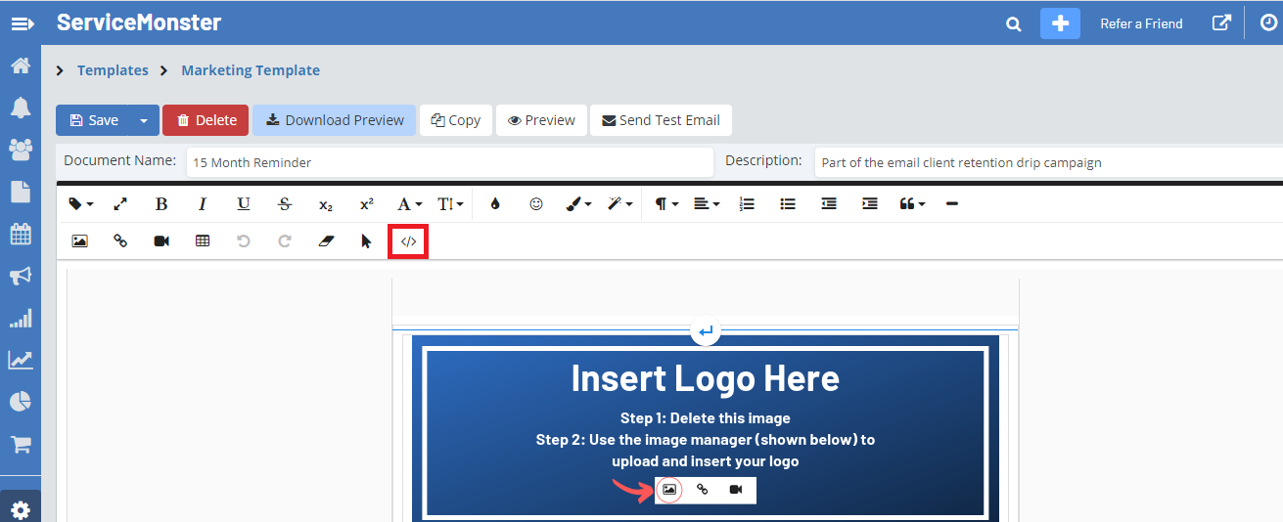The image size is (1283, 522).
Task: Open the text alignment dropdown
Action: [x=706, y=204]
